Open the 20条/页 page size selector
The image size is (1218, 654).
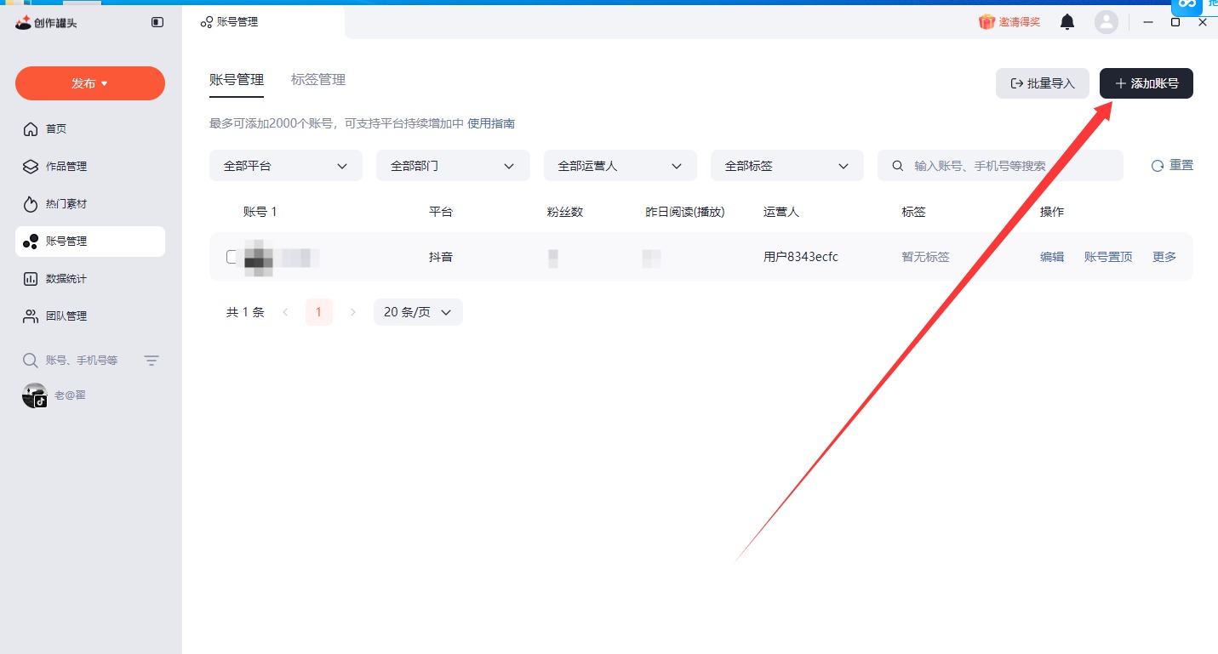pos(417,312)
